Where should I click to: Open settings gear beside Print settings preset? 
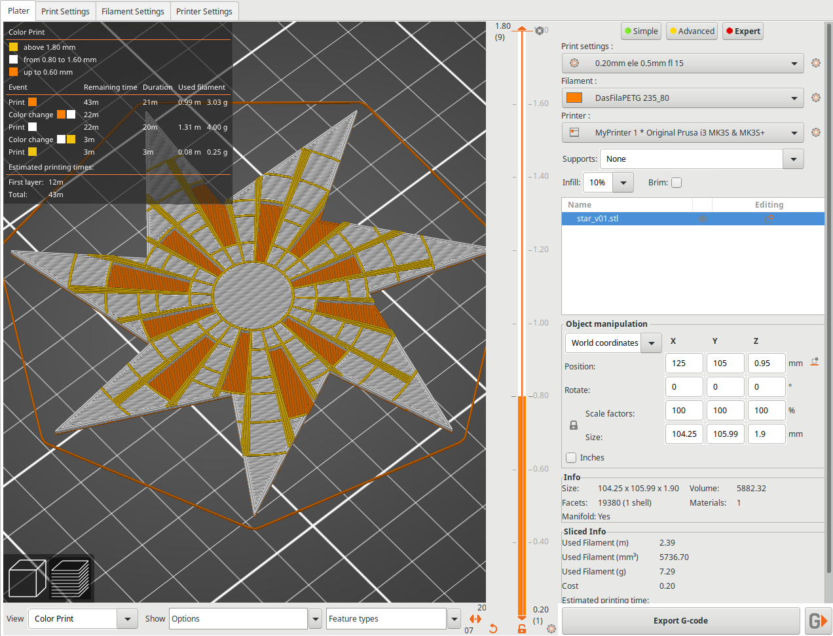815,63
